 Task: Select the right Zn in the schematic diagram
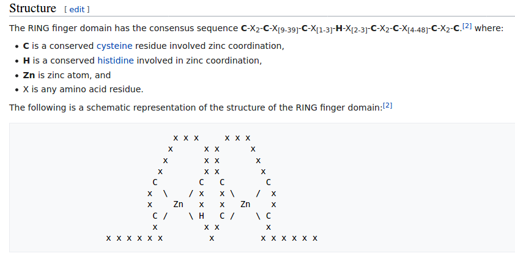coord(246,204)
